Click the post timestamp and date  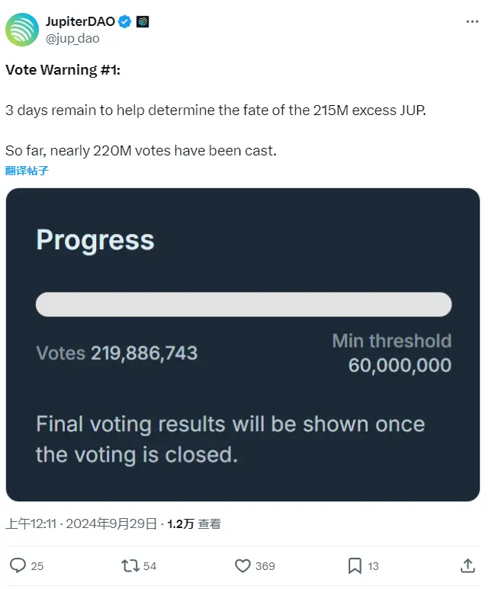82,523
